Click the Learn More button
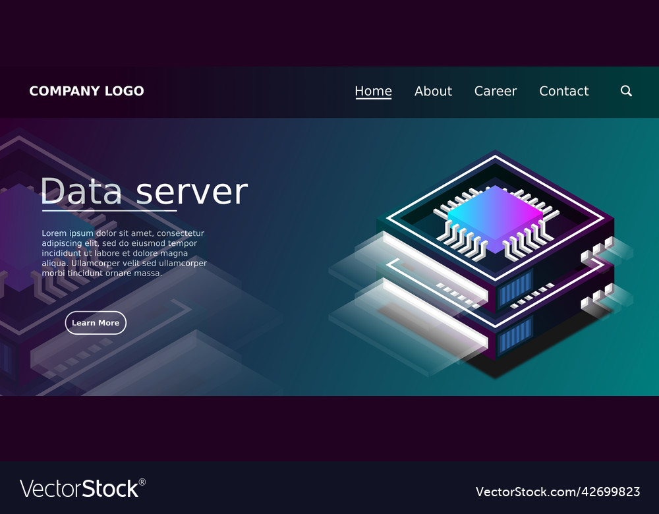Viewport: 659px width, 514px height. pyautogui.click(x=95, y=323)
